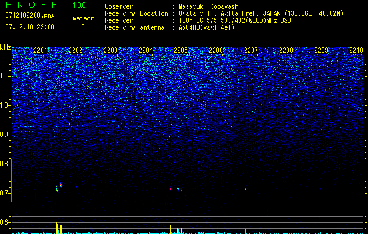This screenshot has height=234, width=368.
Task: Click the 0.9 frequency axis label
Action: [5, 135]
